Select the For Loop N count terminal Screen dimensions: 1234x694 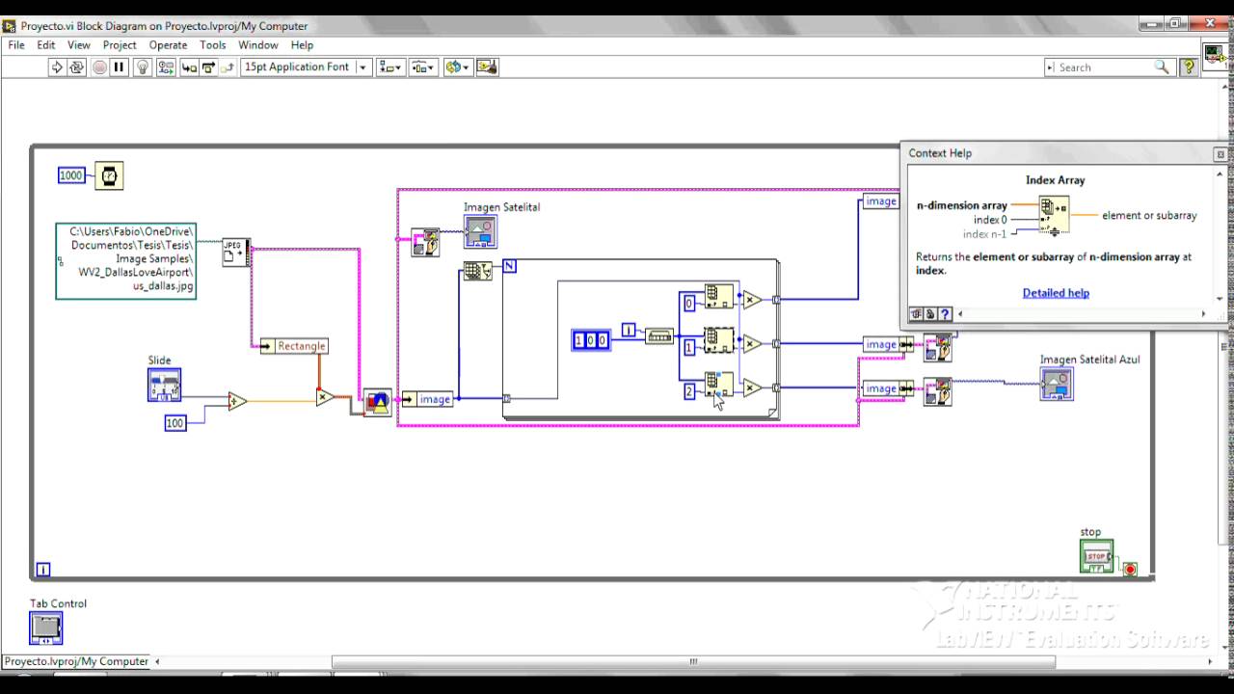(x=510, y=265)
